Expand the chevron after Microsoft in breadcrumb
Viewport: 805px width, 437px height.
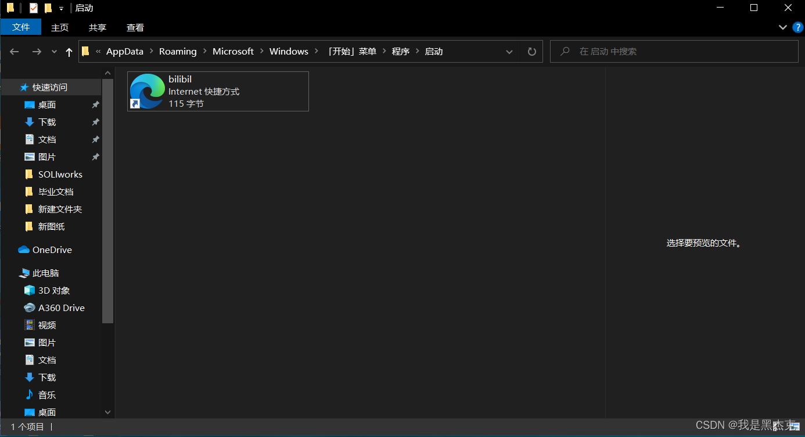[261, 51]
